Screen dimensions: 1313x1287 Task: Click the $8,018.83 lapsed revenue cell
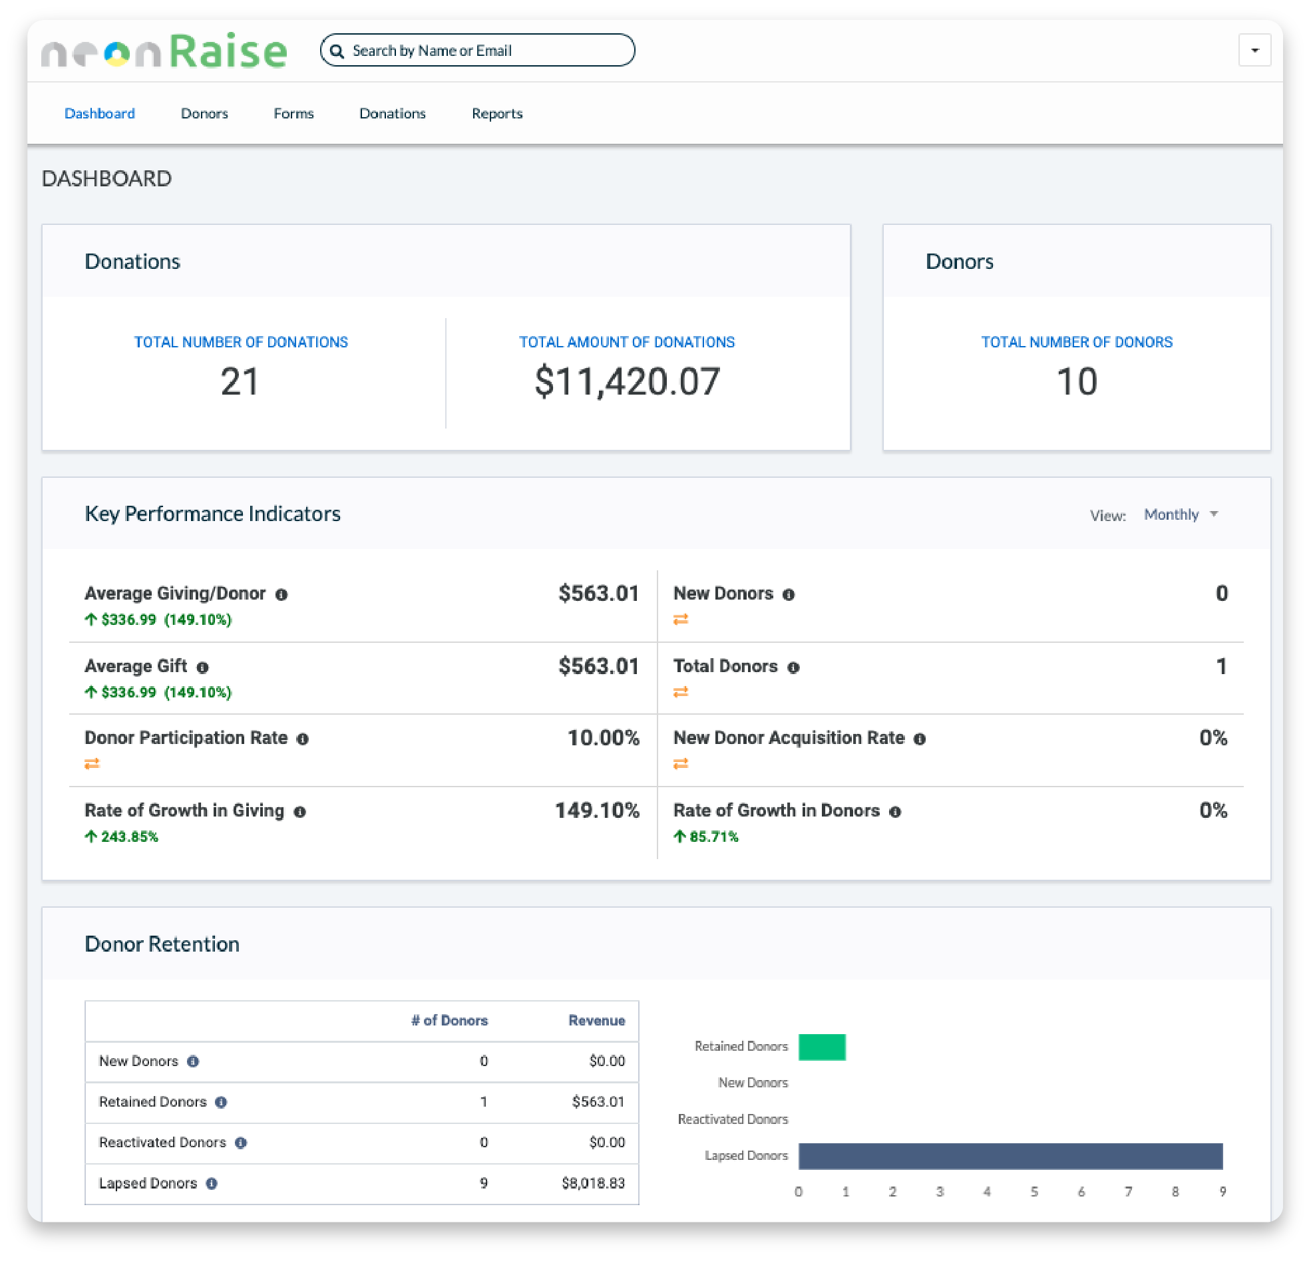[x=593, y=1184]
